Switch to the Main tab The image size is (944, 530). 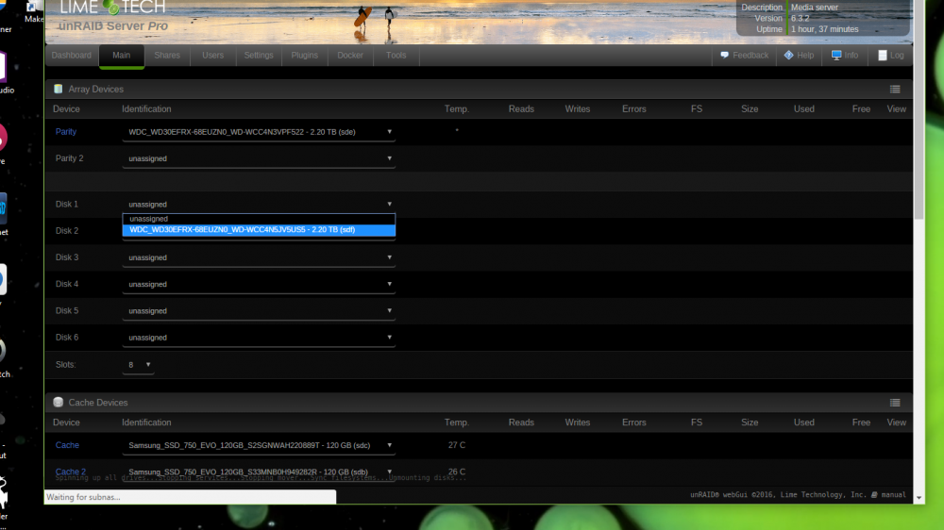click(x=122, y=56)
